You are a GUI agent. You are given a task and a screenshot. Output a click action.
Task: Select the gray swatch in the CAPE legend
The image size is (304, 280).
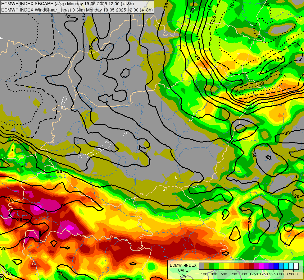[x=202, y=266]
